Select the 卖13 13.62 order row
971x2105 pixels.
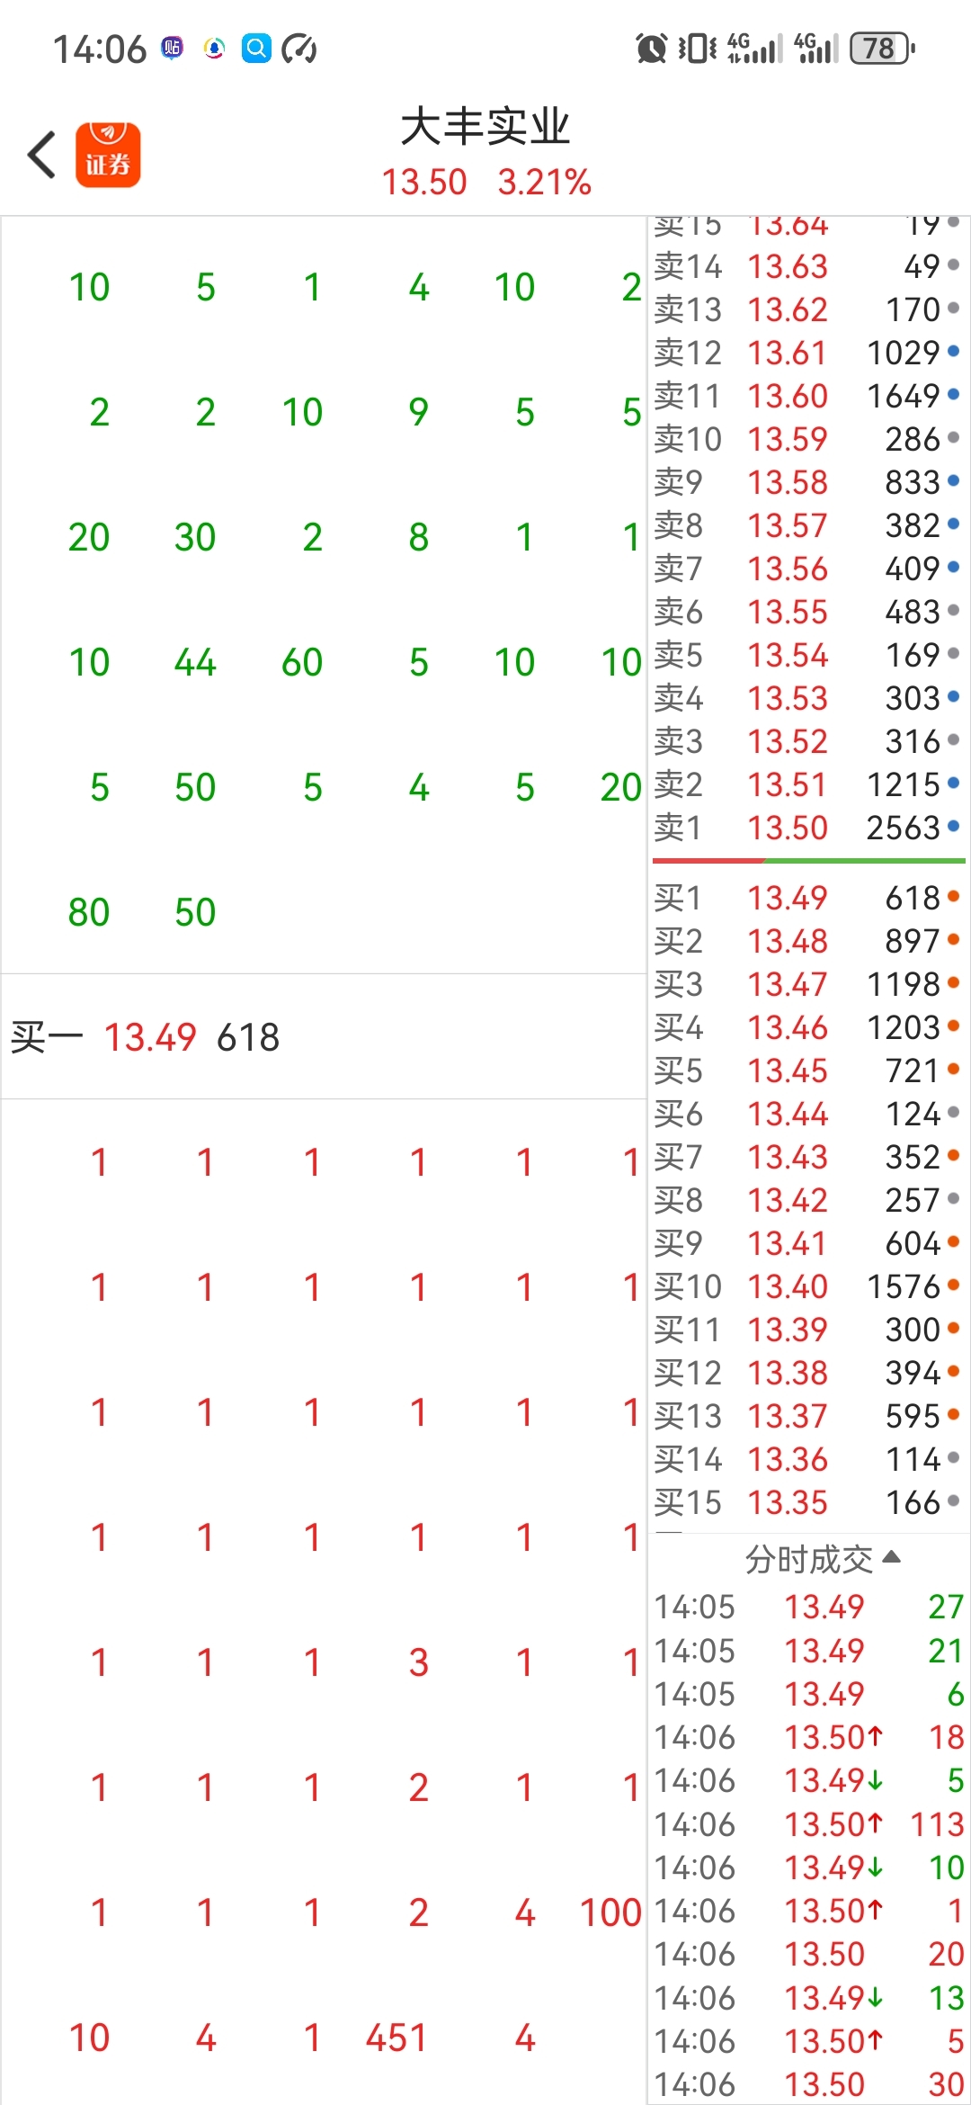(x=807, y=309)
